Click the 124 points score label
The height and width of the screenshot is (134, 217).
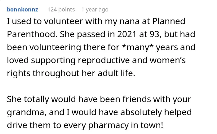click(x=61, y=10)
